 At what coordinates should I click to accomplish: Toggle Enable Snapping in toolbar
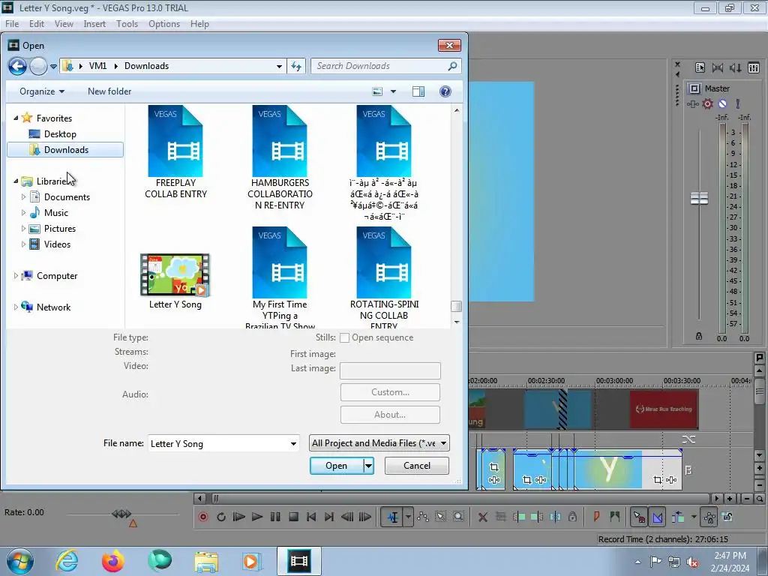click(639, 517)
